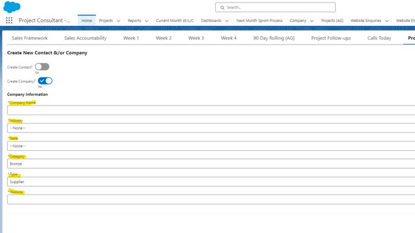Click the Create New Contact &/or Company heading

[x=47, y=53]
